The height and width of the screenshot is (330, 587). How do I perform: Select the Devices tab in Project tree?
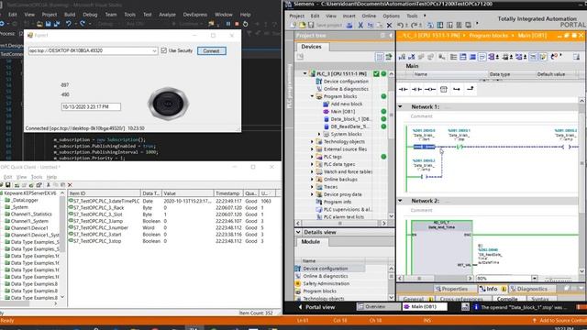tap(311, 47)
